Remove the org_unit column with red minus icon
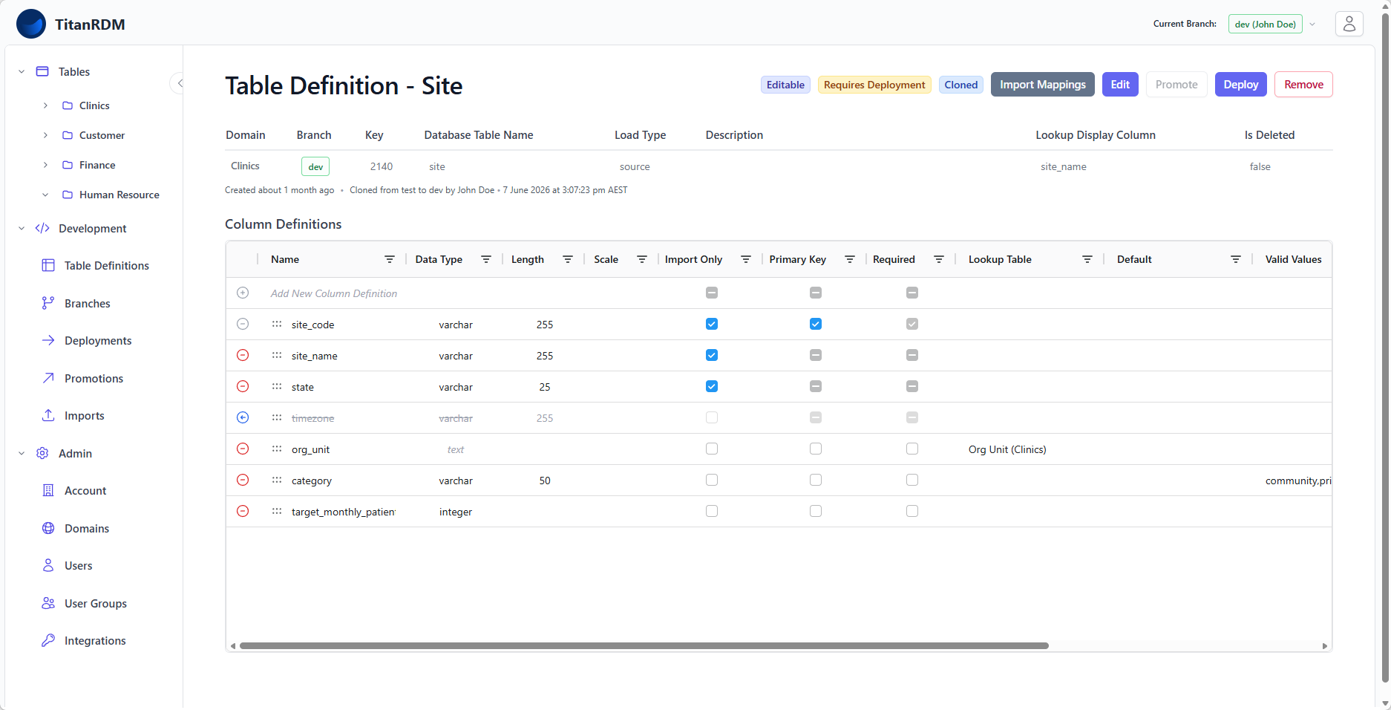This screenshot has height=710, width=1391. click(x=243, y=449)
